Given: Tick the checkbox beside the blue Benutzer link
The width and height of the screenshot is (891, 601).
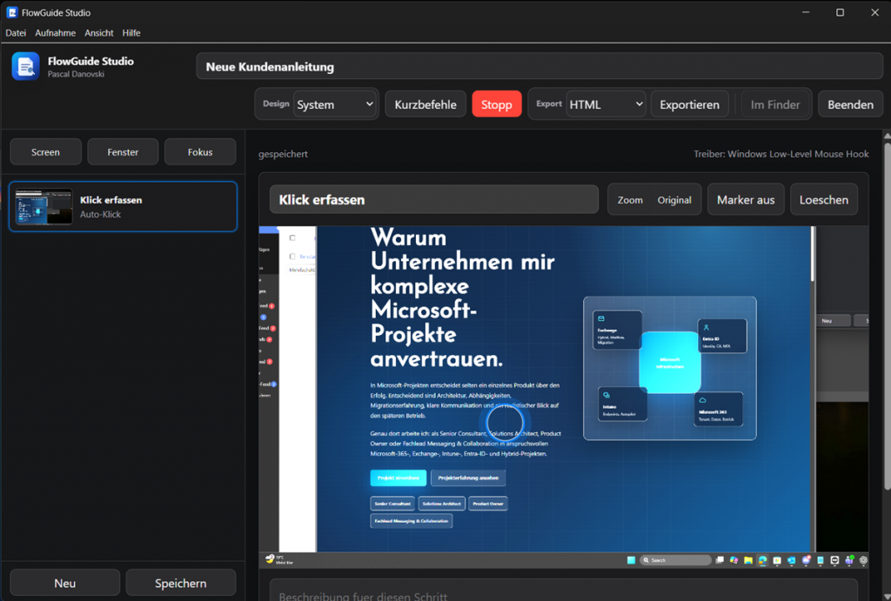Looking at the screenshot, I should (x=292, y=257).
